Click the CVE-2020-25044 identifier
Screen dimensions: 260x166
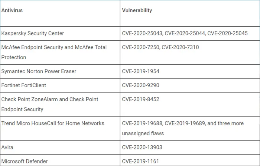pyautogui.click(x=185, y=33)
